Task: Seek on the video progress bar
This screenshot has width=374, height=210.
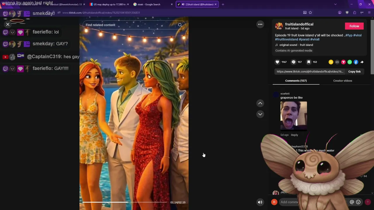Action: point(124,202)
